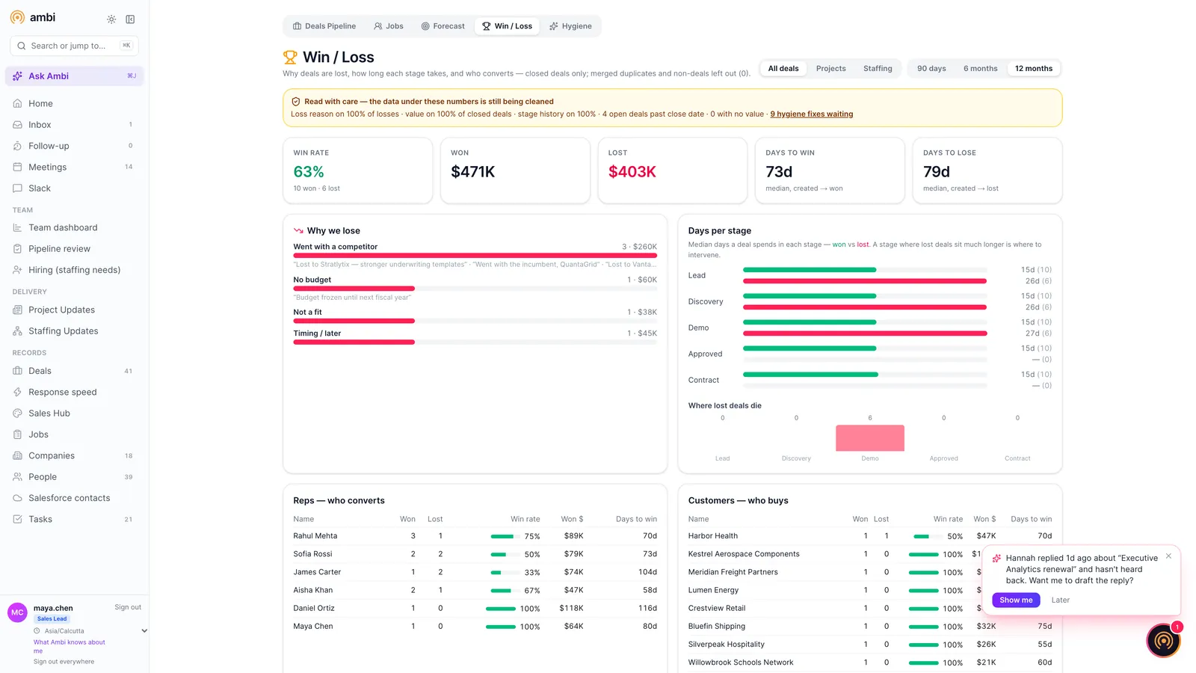
Task: Dismiss the Hannah reply notification
Action: (x=1168, y=556)
